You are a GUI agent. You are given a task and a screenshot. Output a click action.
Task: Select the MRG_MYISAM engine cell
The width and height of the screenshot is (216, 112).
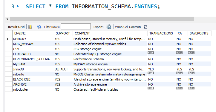[33, 44]
